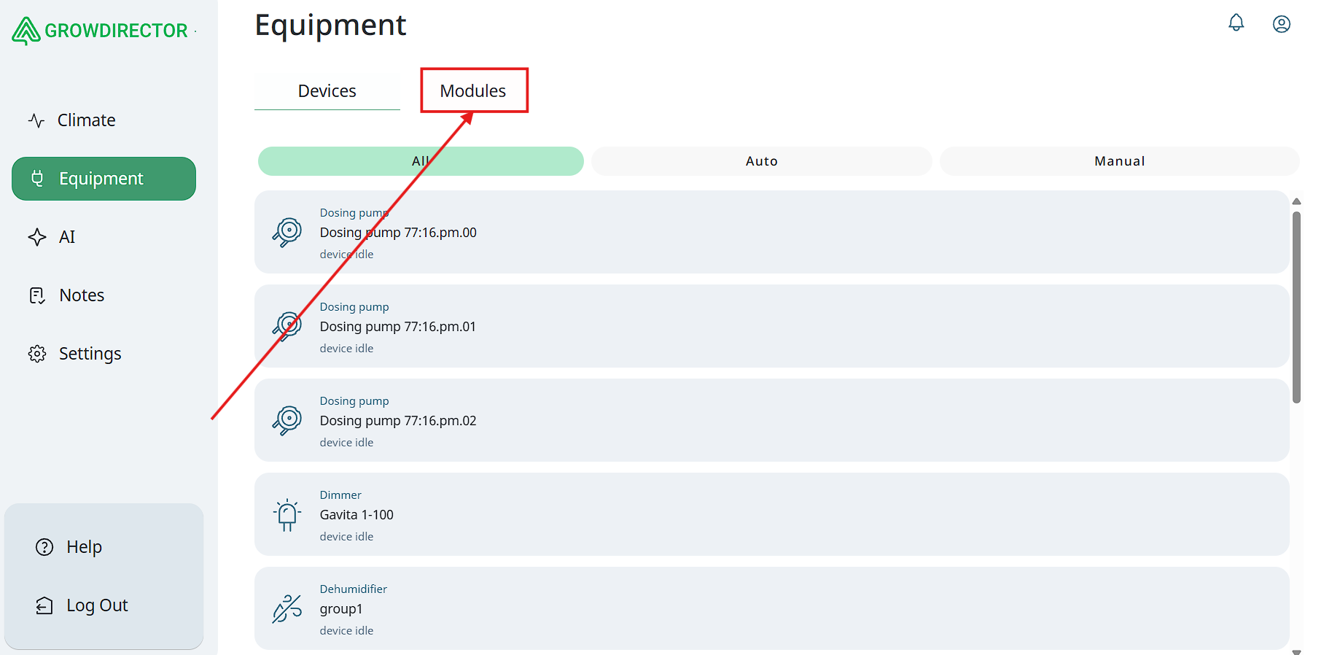Viewport: 1332px width, 655px height.
Task: Click the Dosing pump 77:16.pm.00 icon
Action: point(287,232)
